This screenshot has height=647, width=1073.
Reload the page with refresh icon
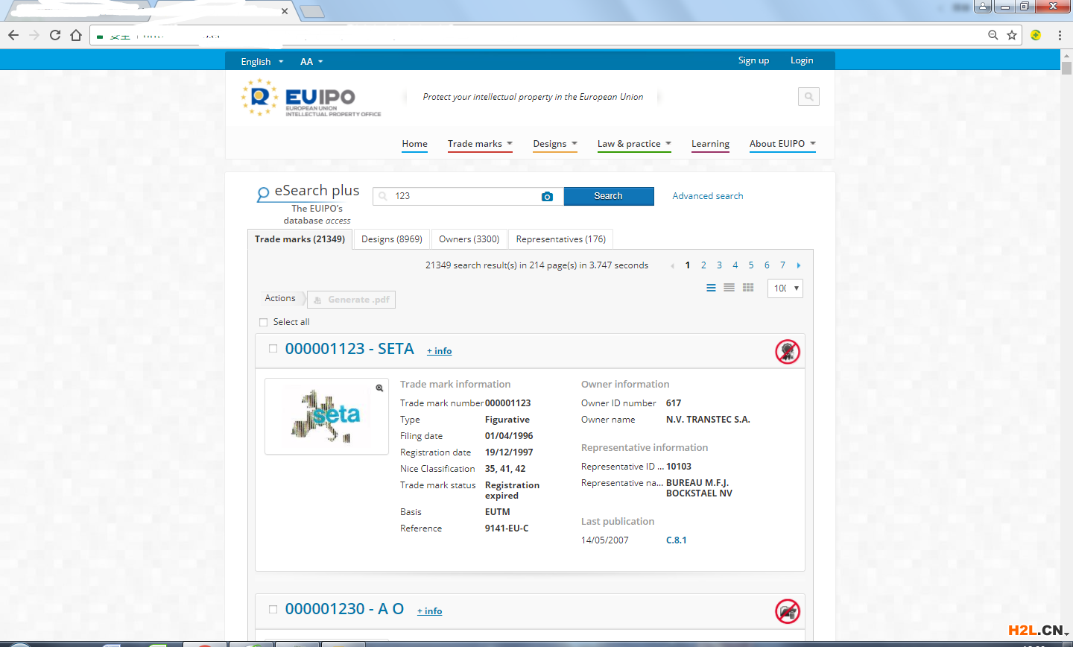click(x=55, y=35)
